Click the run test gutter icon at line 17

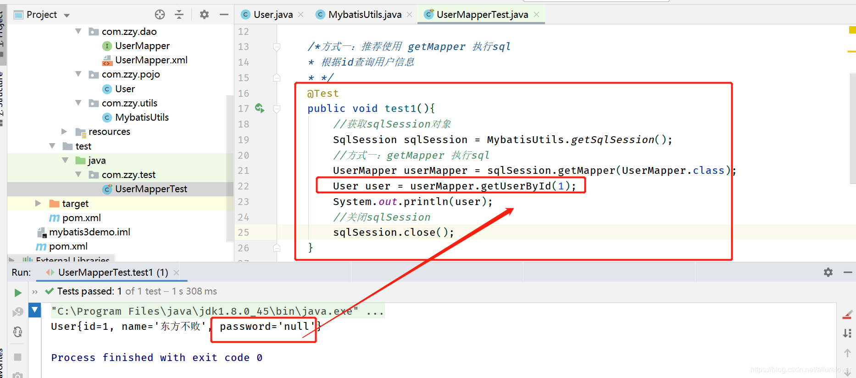[x=260, y=108]
